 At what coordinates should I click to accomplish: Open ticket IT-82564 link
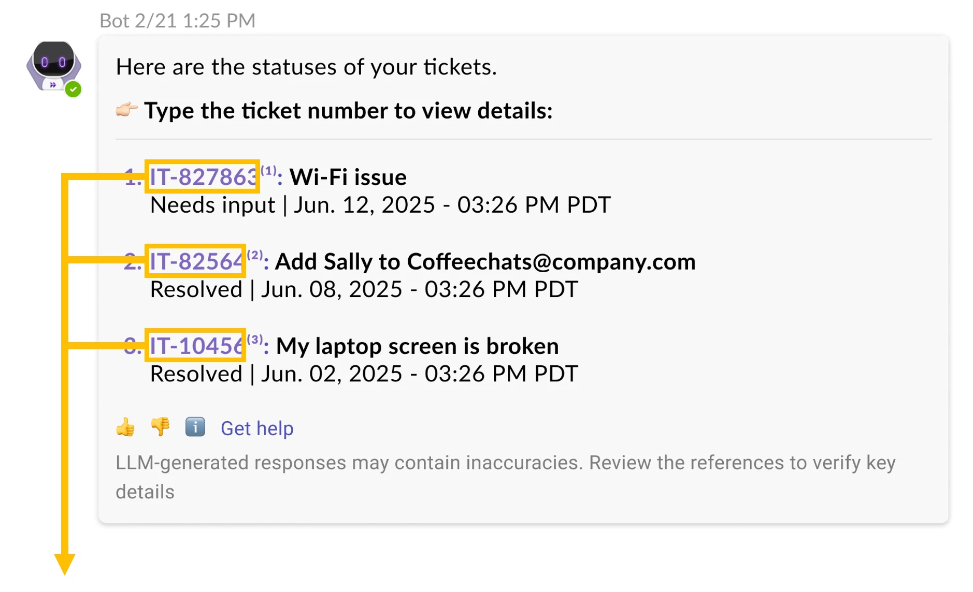pos(196,261)
